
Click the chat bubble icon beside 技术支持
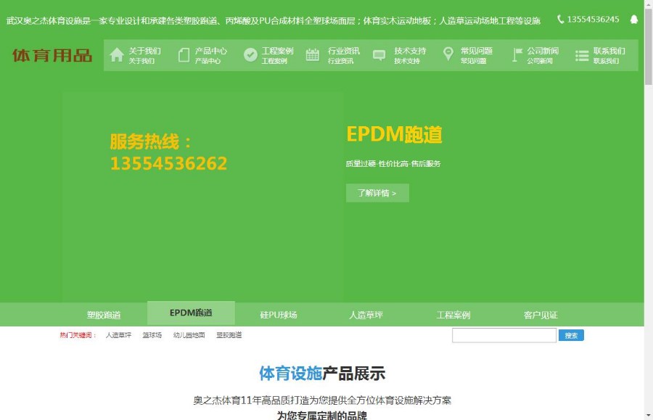point(379,55)
